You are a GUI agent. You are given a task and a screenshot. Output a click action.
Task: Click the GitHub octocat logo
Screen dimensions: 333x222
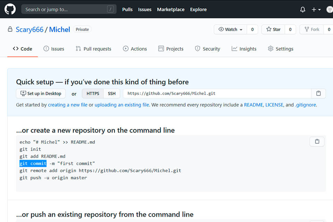click(10, 9)
